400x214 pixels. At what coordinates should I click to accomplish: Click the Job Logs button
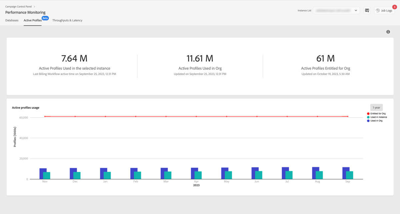(x=384, y=10)
